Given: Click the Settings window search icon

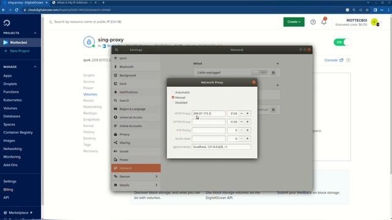Looking at the screenshot, I should click(x=116, y=50).
